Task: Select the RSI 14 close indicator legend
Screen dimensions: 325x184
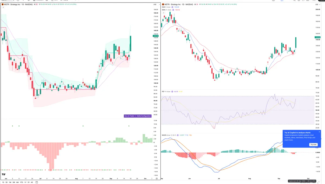Action: click(166, 92)
